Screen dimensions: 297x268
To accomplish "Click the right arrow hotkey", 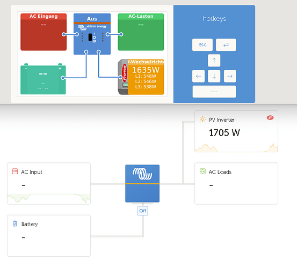I will (x=230, y=76).
